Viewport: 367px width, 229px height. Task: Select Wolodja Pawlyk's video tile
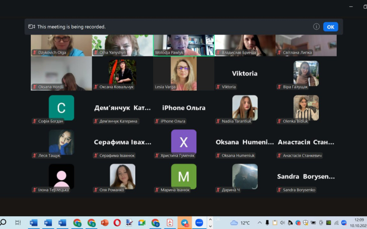[x=183, y=45]
